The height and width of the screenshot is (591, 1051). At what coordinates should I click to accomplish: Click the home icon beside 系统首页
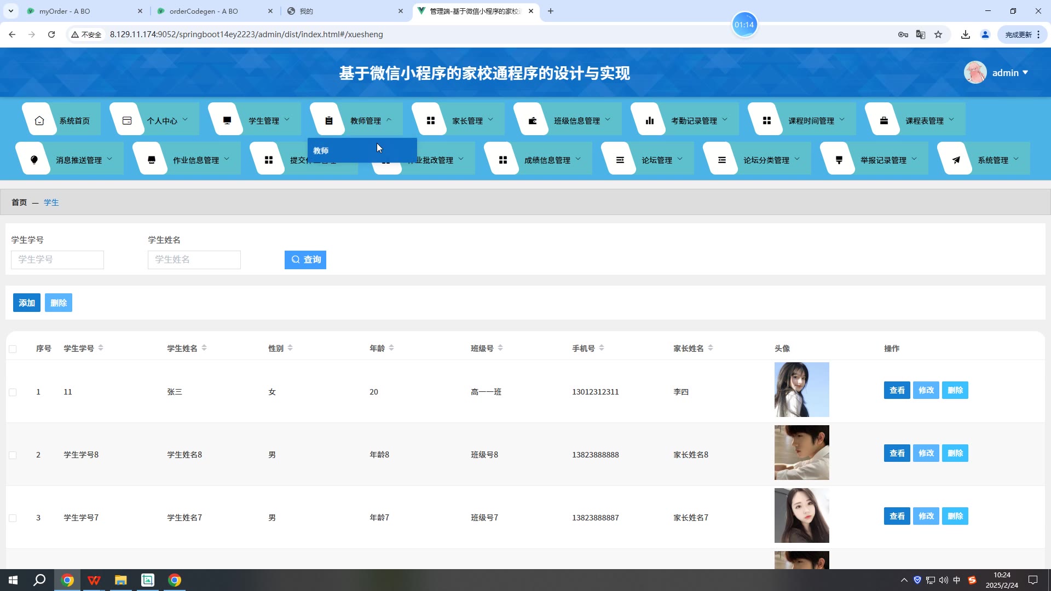(39, 120)
